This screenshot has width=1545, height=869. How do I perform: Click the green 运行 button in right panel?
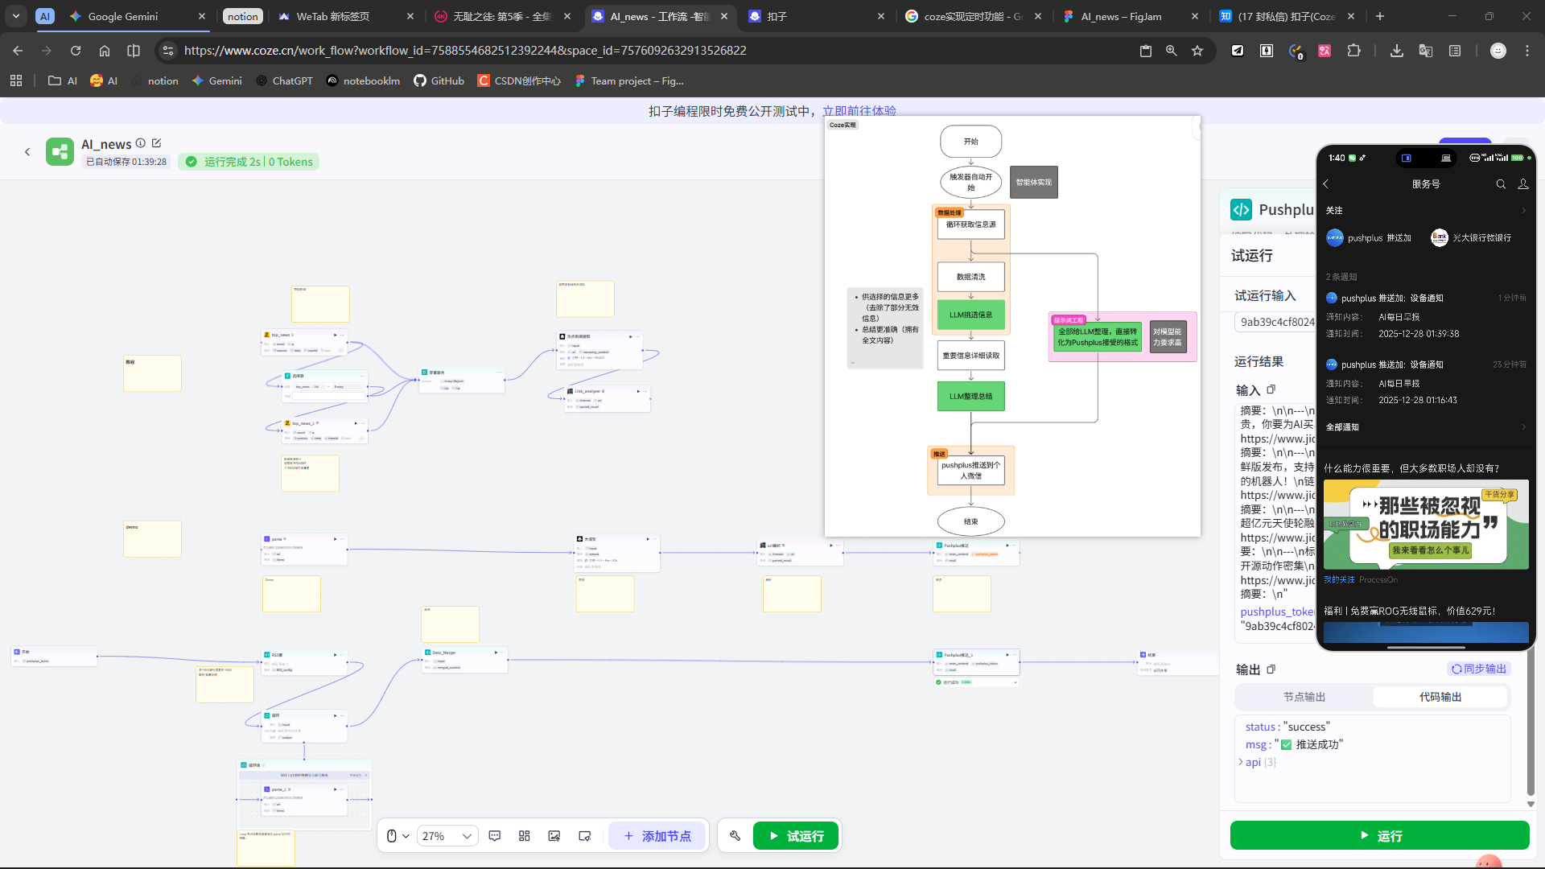[x=1380, y=835]
